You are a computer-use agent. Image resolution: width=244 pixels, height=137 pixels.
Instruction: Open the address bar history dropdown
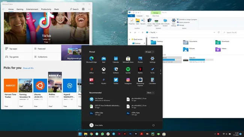(x=214, y=33)
